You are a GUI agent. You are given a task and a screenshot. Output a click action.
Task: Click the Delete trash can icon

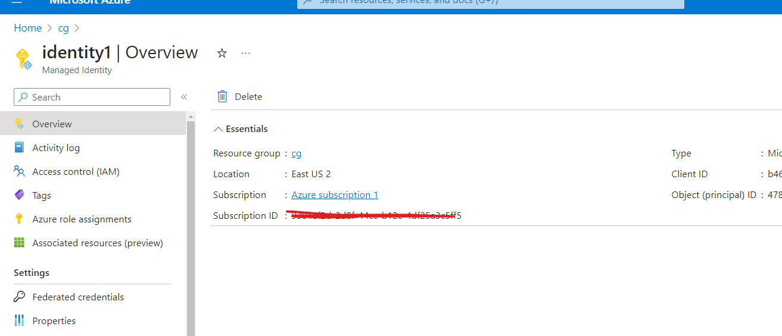point(223,96)
